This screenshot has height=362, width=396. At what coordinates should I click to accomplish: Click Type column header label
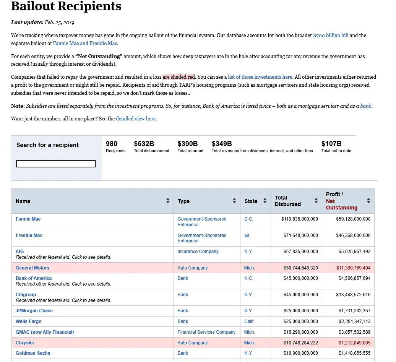point(183,201)
